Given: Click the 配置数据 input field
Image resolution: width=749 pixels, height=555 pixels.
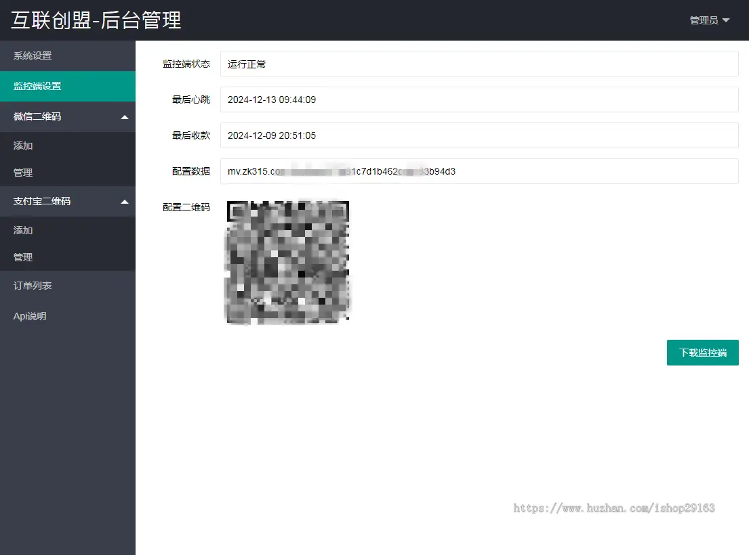Looking at the screenshot, I should point(479,171).
